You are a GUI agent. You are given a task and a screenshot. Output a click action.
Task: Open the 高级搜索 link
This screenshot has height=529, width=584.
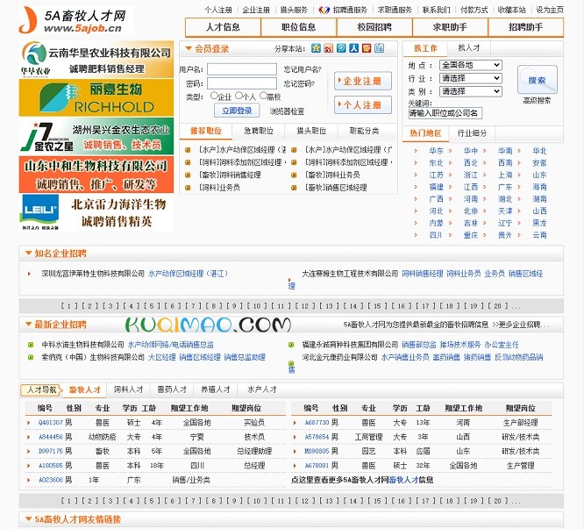coord(537,101)
